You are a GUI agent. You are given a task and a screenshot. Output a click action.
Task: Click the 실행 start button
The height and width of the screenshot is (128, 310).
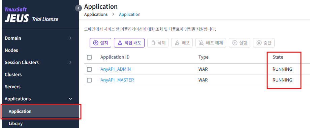240,43
